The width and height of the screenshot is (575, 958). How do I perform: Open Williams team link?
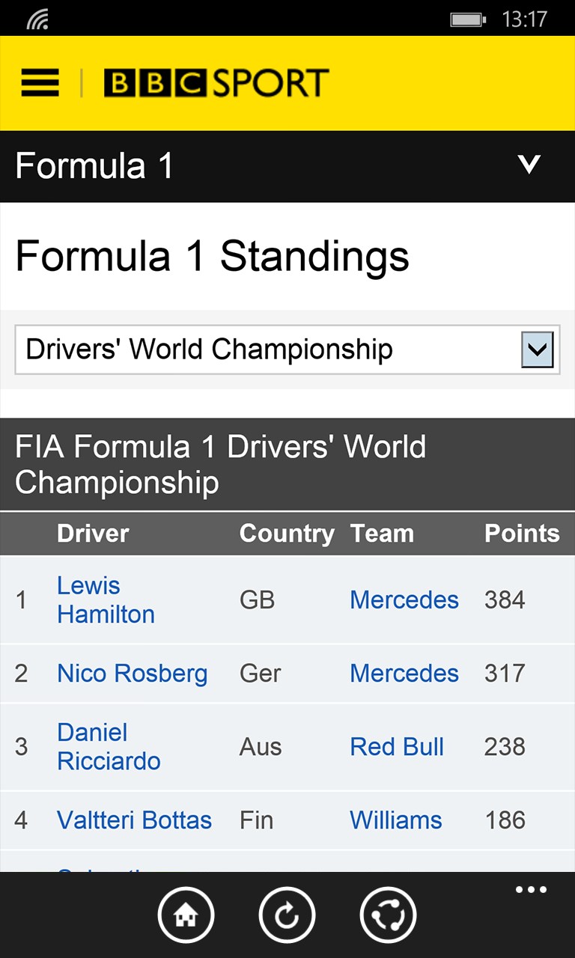[395, 820]
